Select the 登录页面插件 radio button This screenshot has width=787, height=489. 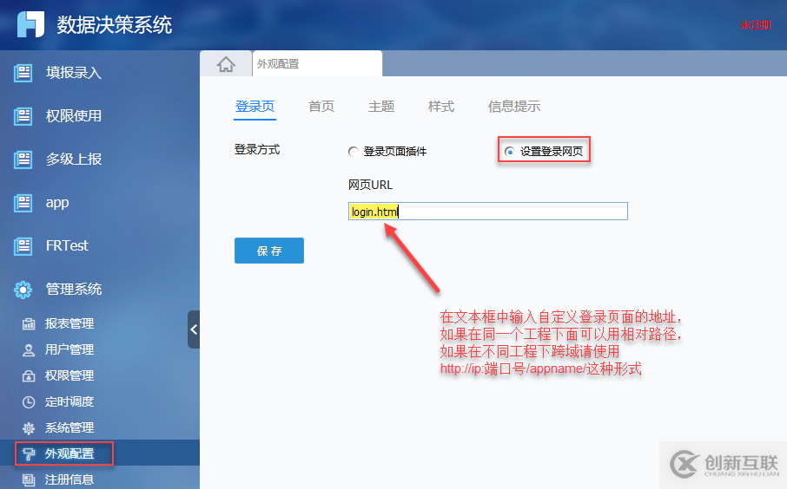pos(353,152)
